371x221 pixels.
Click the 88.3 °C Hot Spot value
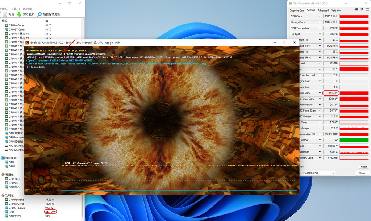coord(331,34)
